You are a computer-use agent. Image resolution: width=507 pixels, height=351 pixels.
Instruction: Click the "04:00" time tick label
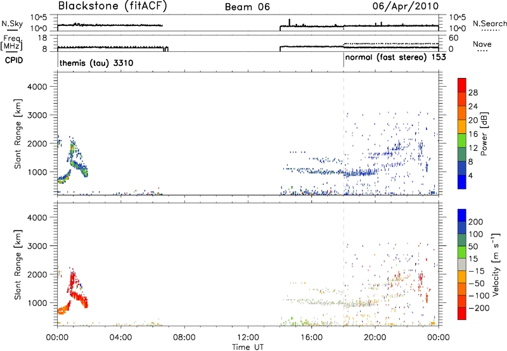pos(120,338)
